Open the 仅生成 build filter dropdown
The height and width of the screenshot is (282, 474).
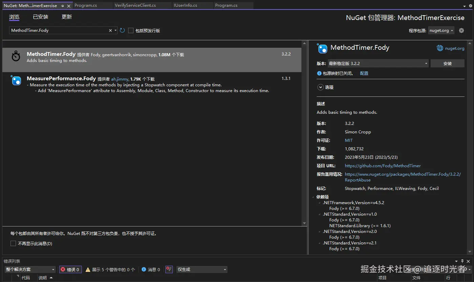point(202,269)
